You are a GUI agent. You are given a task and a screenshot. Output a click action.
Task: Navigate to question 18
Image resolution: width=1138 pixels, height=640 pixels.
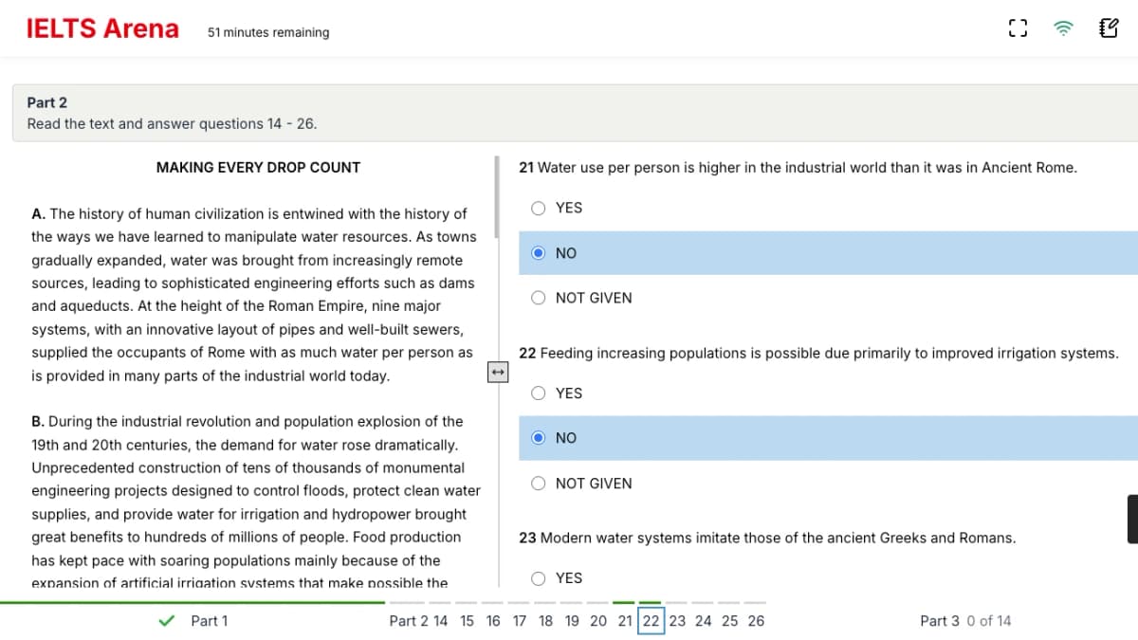coord(545,621)
